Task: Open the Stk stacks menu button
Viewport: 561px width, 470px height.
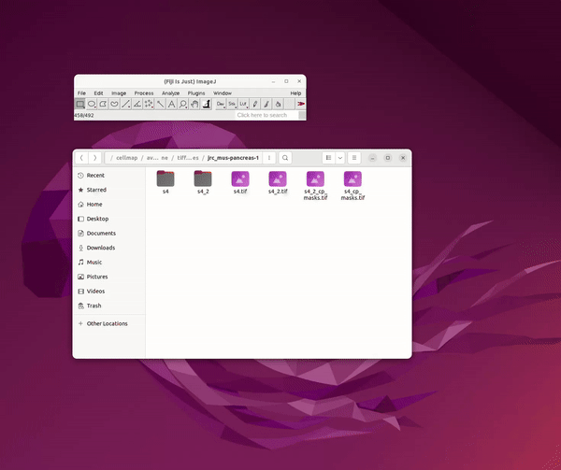Action: (232, 104)
